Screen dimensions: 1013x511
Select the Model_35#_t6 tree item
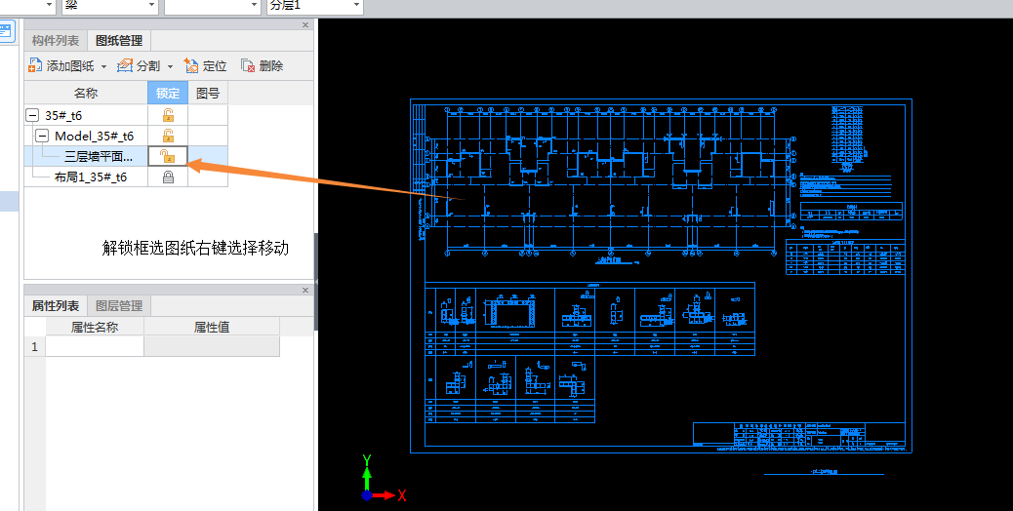pyautogui.click(x=95, y=137)
